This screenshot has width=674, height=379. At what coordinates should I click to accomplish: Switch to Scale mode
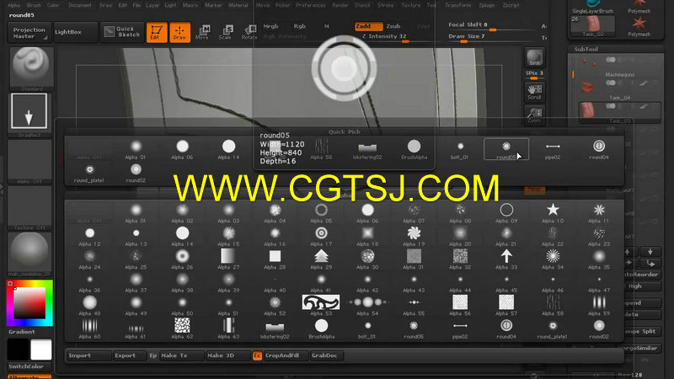pos(225,32)
